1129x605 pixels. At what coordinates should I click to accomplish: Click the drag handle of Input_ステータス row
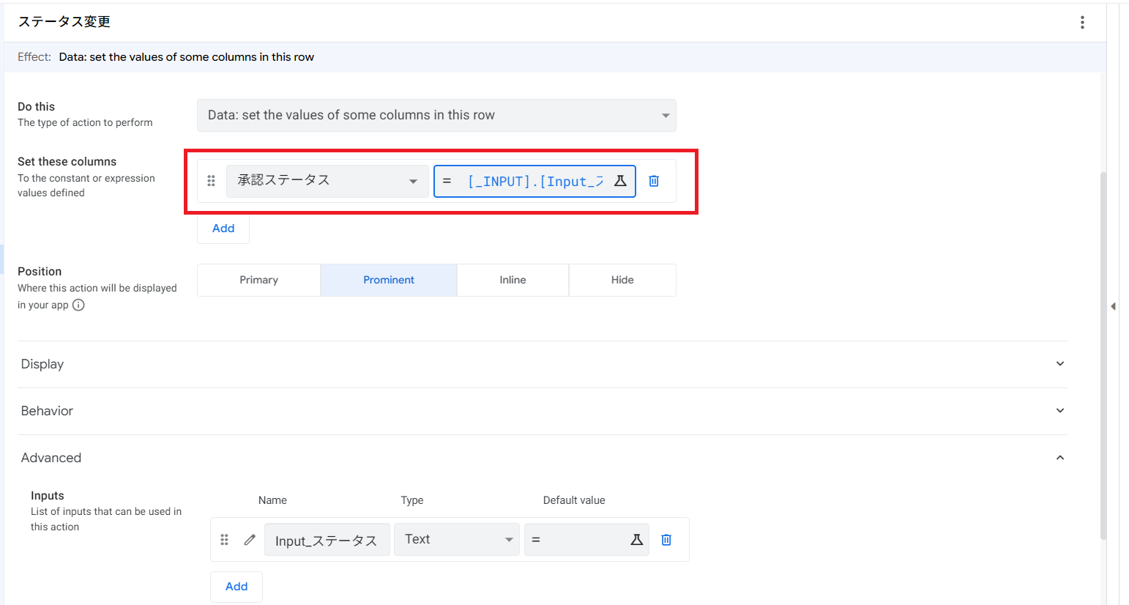tap(224, 540)
